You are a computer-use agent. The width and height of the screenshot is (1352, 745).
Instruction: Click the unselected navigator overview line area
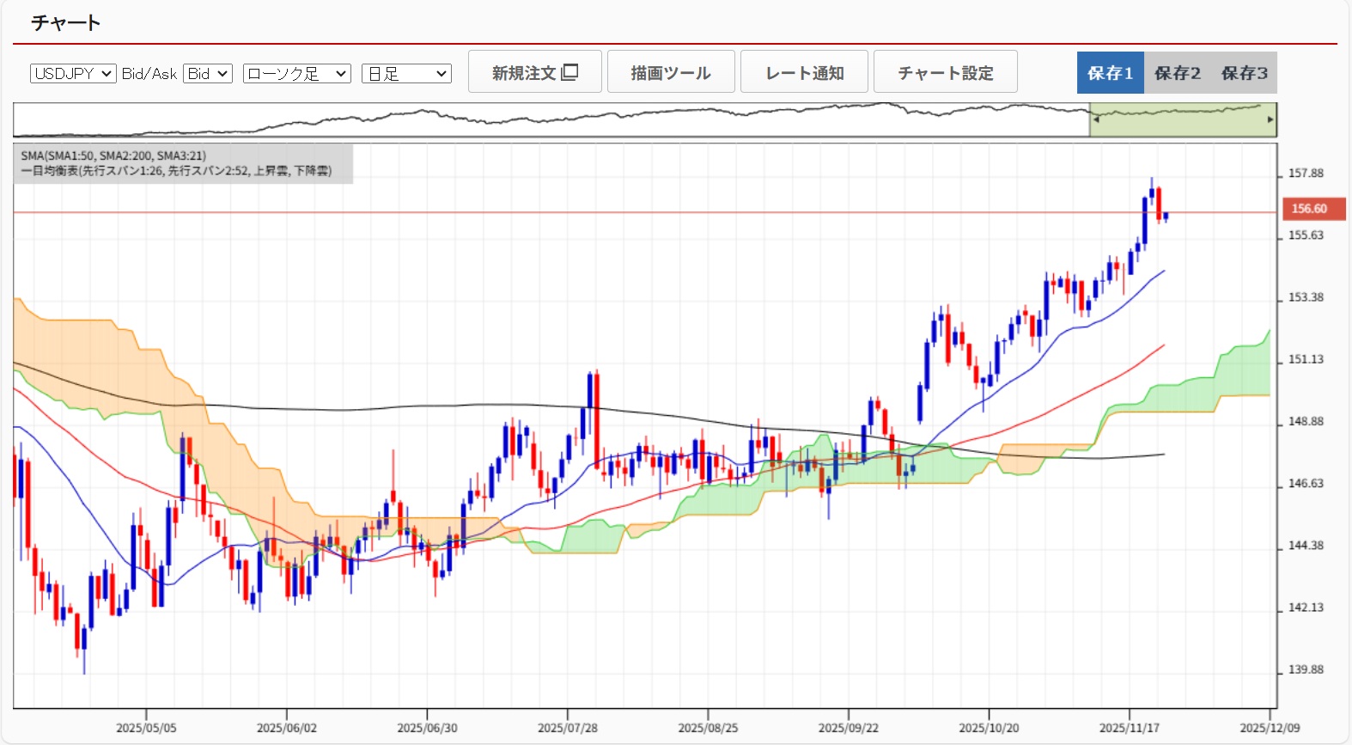pos(550,119)
